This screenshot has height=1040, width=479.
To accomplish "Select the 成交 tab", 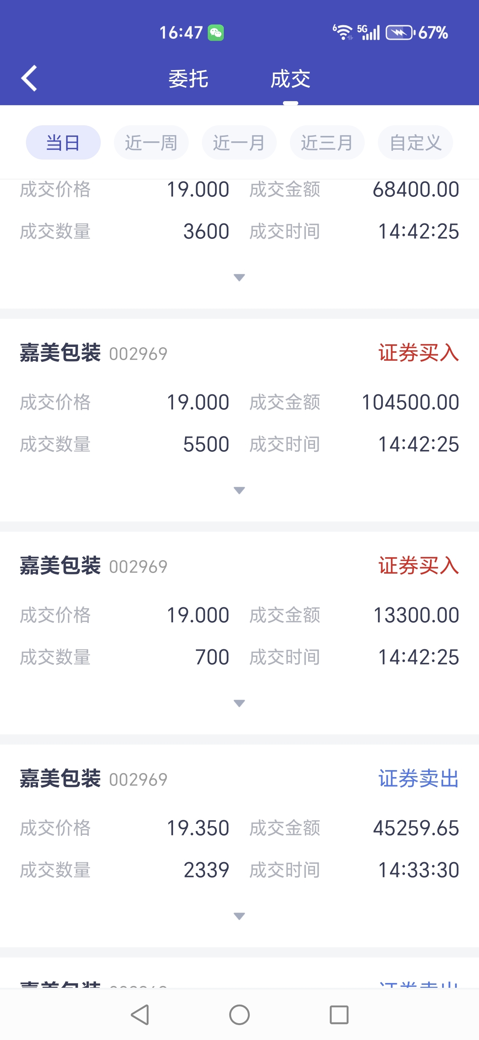I will (290, 79).
